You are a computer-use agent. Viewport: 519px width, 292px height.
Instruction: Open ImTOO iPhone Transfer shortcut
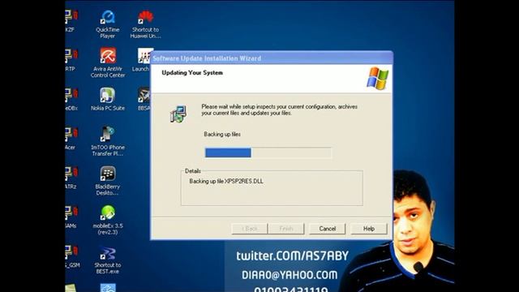108,141
